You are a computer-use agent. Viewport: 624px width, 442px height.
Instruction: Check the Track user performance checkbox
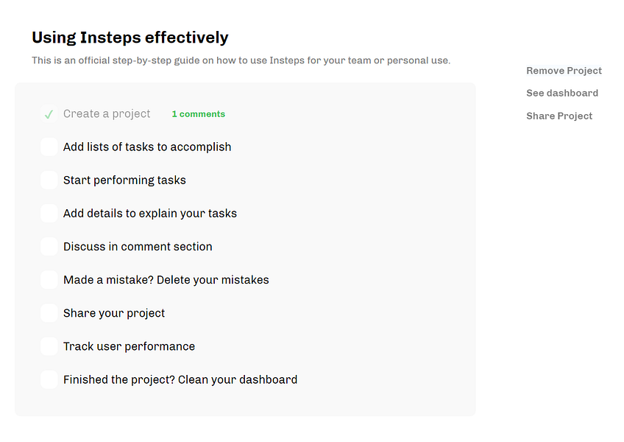[x=49, y=346]
